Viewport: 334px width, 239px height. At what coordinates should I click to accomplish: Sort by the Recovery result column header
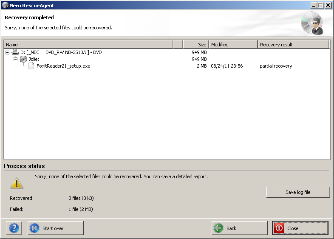click(x=293, y=45)
